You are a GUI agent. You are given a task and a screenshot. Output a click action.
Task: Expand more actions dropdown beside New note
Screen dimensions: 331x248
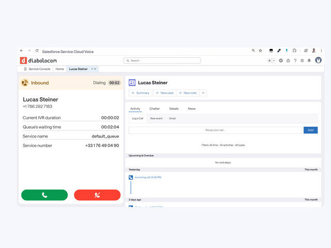pyautogui.click(x=203, y=93)
